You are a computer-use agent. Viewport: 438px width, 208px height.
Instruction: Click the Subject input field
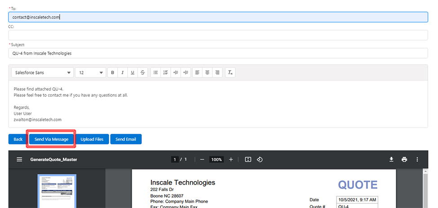click(x=218, y=53)
